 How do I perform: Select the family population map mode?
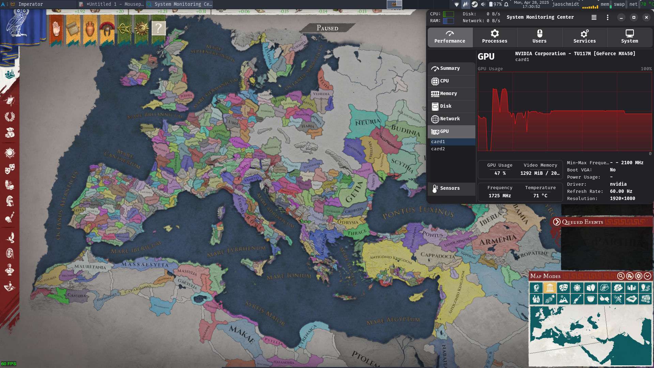pos(536,299)
